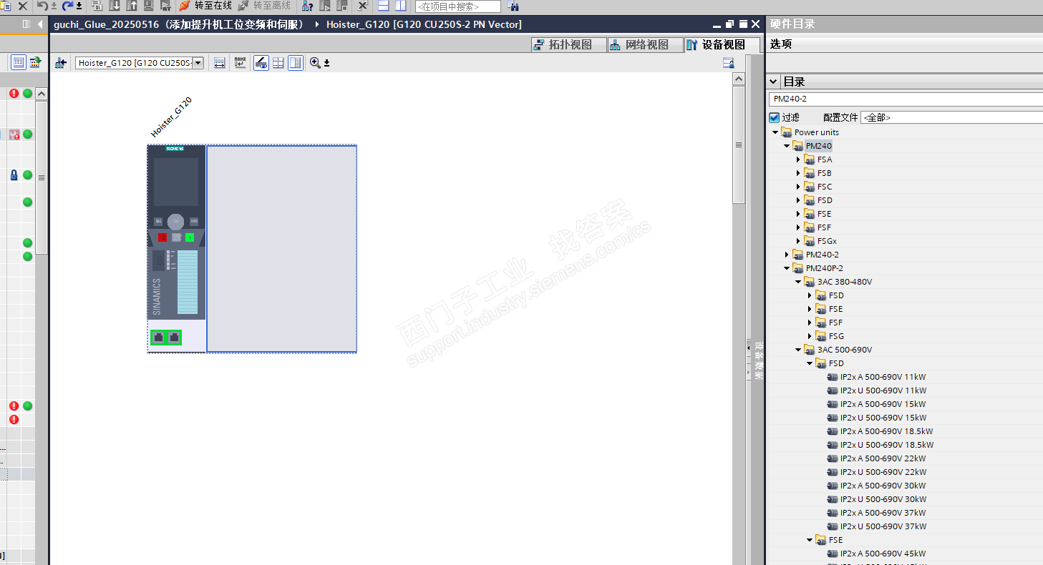Click the guchi_Glue_20250516 breadcrumb
Viewport: 1043px width, 565px height.
pos(180,24)
